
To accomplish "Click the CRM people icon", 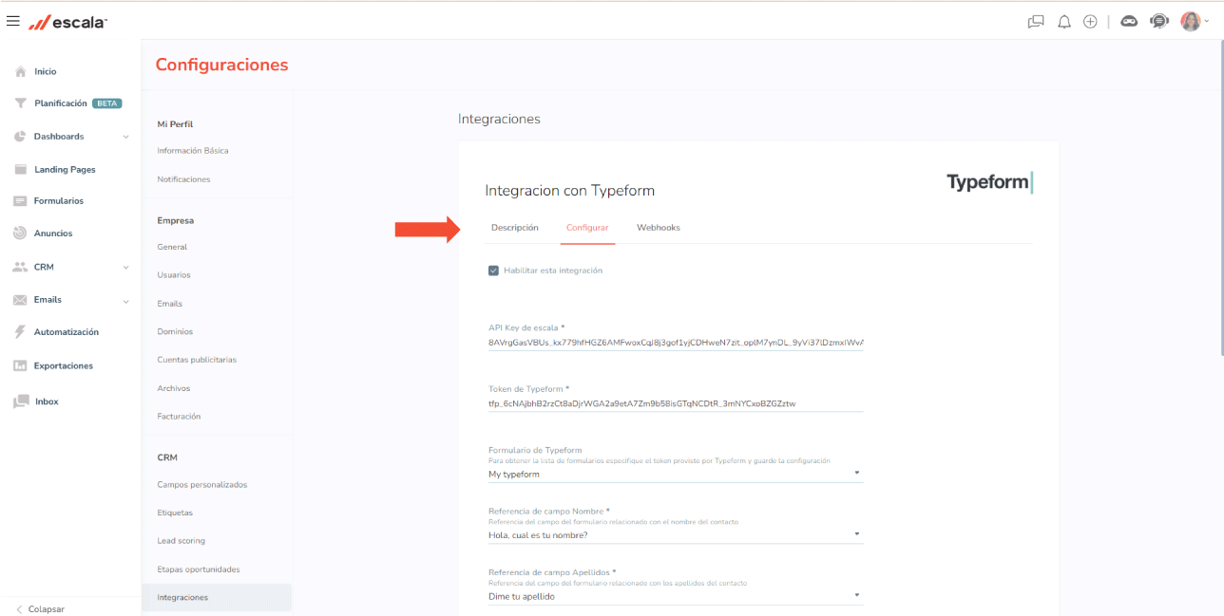I will pyautogui.click(x=20, y=268).
